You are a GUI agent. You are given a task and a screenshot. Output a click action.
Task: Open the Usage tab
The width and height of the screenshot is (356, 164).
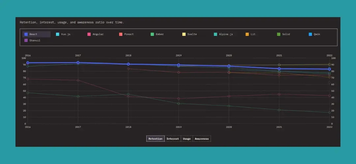pos(187,139)
